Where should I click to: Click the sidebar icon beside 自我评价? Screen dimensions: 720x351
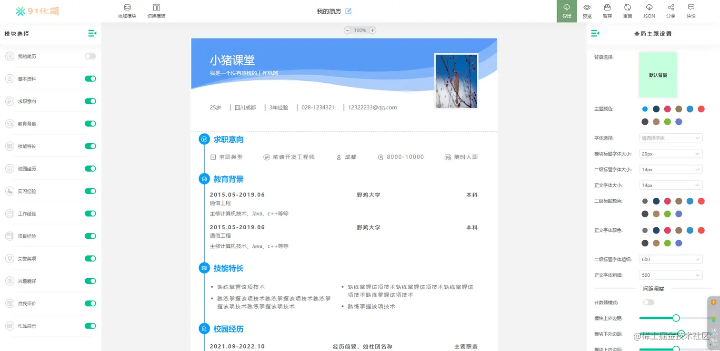tap(10, 303)
